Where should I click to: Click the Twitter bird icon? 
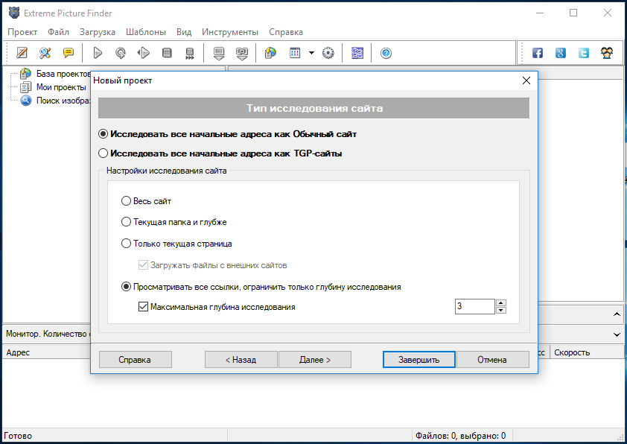(x=584, y=53)
